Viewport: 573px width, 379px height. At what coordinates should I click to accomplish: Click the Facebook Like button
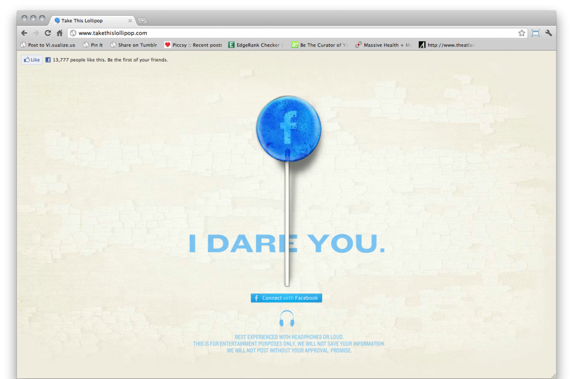point(32,60)
